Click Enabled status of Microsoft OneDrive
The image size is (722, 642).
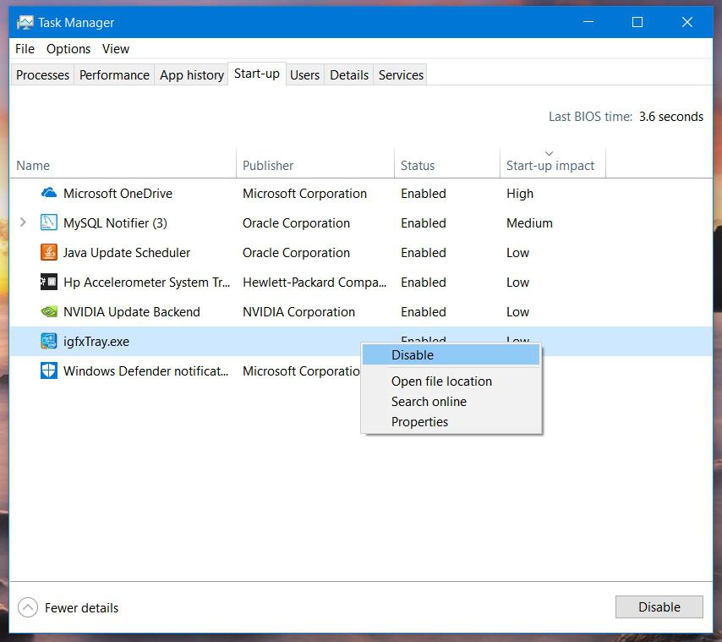[x=424, y=194]
